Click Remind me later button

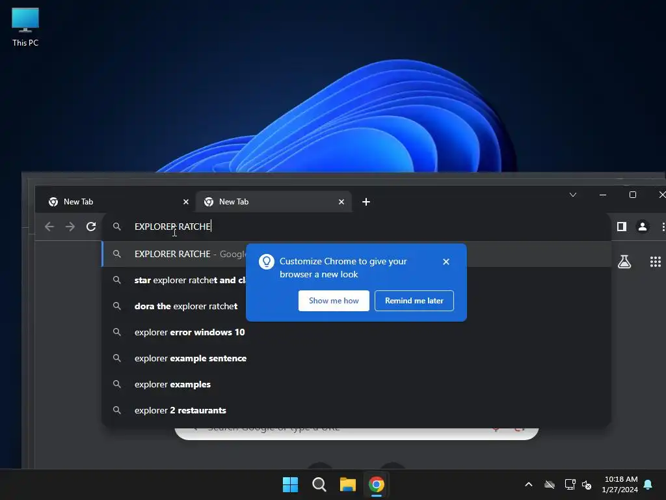coord(414,301)
